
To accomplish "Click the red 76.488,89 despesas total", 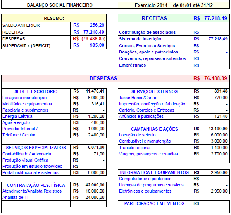I will point(215,78).
